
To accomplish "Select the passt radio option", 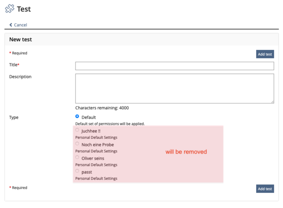I will [77, 171].
